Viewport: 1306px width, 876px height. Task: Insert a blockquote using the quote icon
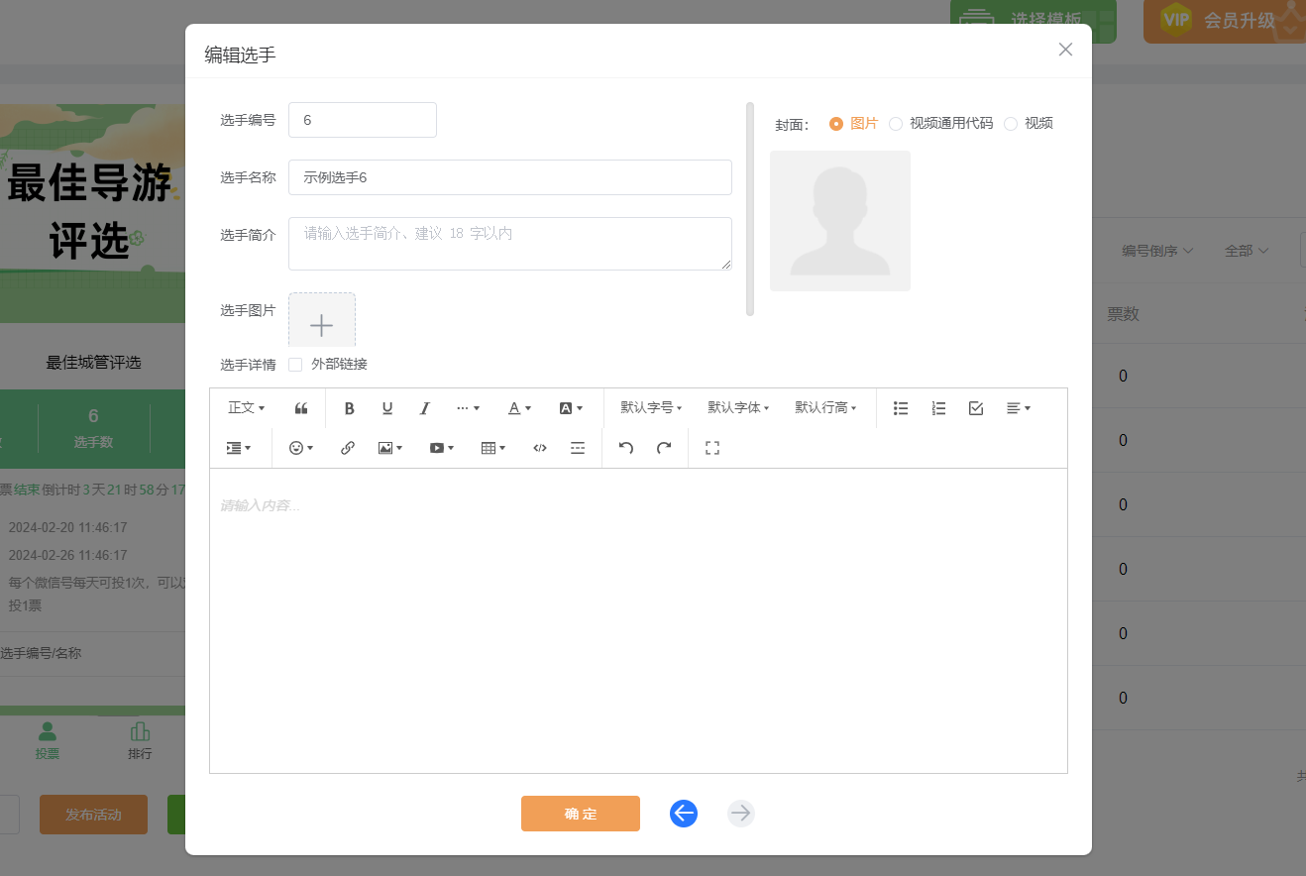(x=301, y=408)
